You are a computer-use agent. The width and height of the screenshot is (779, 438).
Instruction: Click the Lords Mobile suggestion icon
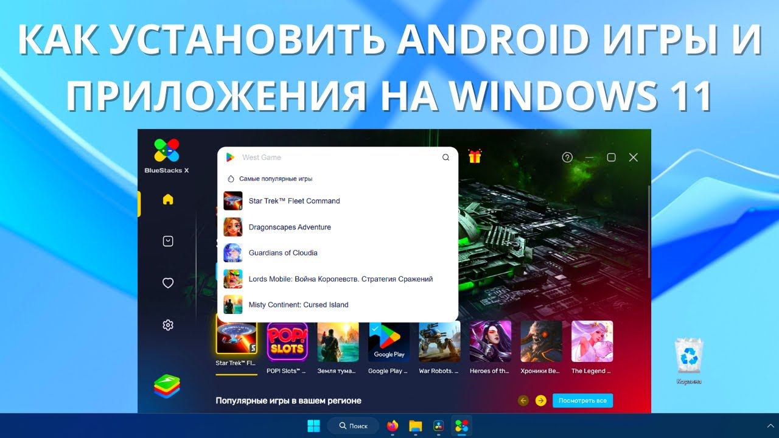pos(233,279)
